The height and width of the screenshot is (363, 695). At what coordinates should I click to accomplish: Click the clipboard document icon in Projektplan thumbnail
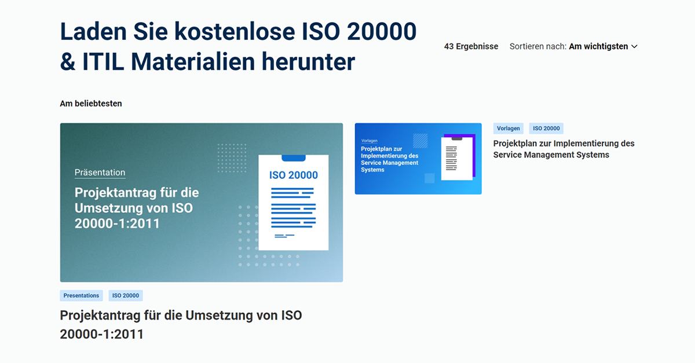[x=457, y=158]
